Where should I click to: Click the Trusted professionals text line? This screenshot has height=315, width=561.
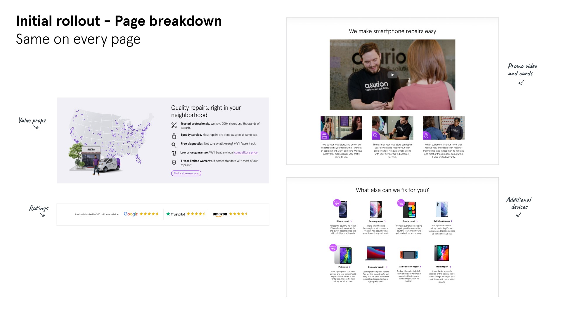pyautogui.click(x=220, y=126)
